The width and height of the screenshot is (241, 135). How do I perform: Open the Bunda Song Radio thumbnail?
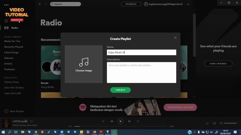[x=51, y=63]
